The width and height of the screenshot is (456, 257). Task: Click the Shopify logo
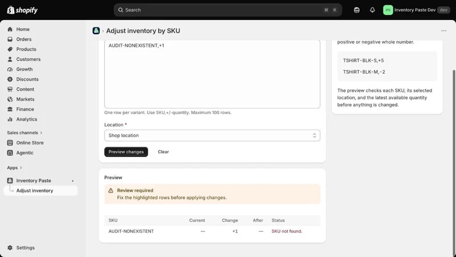coord(22,10)
